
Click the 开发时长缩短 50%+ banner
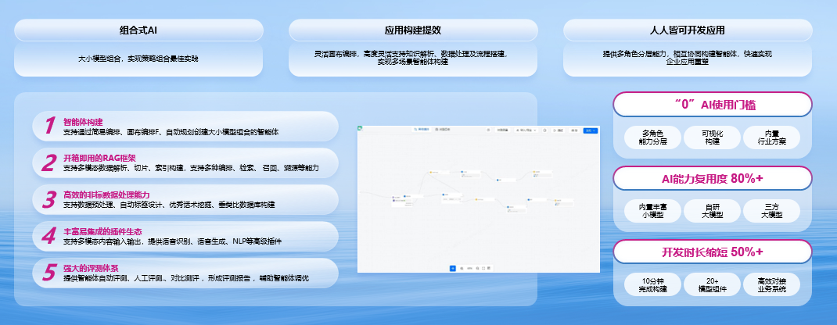tap(712, 252)
